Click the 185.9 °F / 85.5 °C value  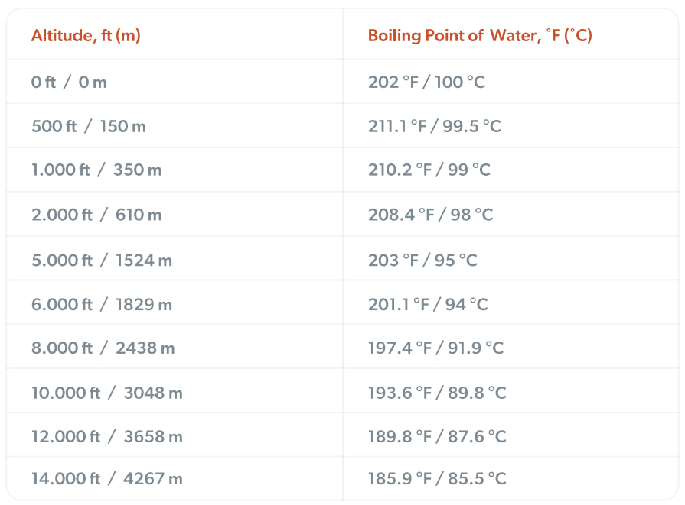pos(437,479)
